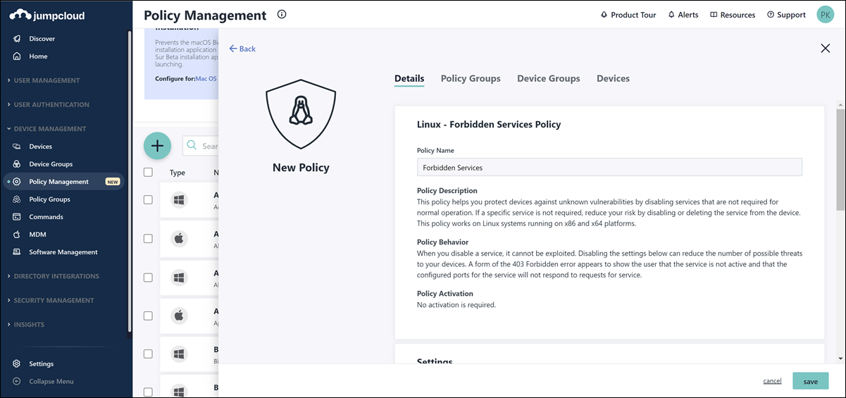Screen dimensions: 846x398
Task: Click the save button
Action: pyautogui.click(x=811, y=381)
